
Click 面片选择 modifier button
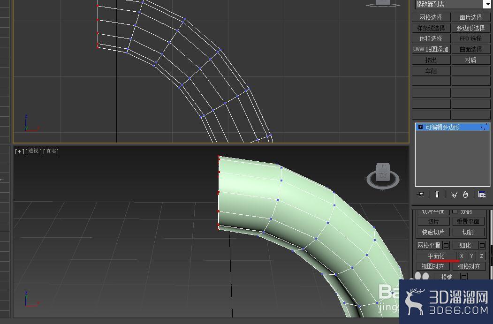pyautogui.click(x=470, y=17)
